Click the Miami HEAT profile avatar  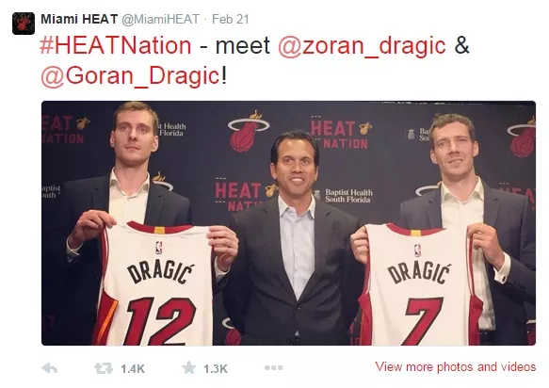pos(24,24)
